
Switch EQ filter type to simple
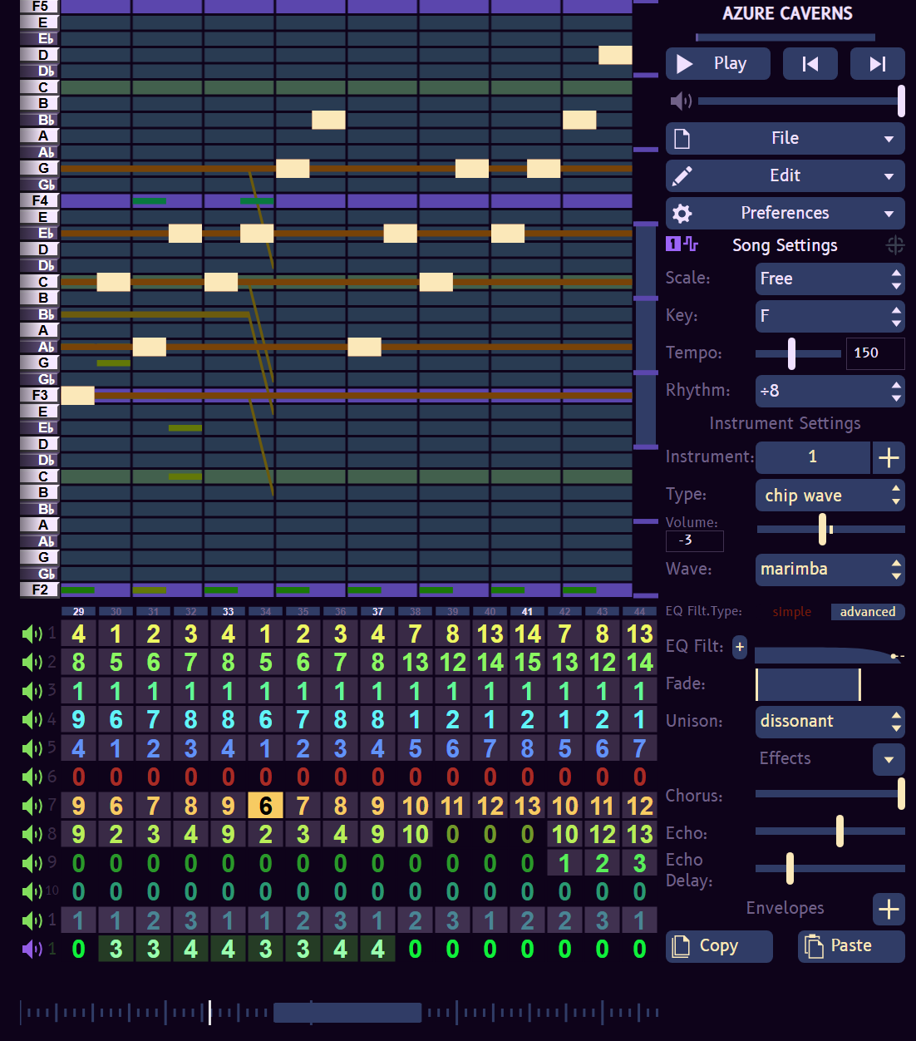pos(791,612)
